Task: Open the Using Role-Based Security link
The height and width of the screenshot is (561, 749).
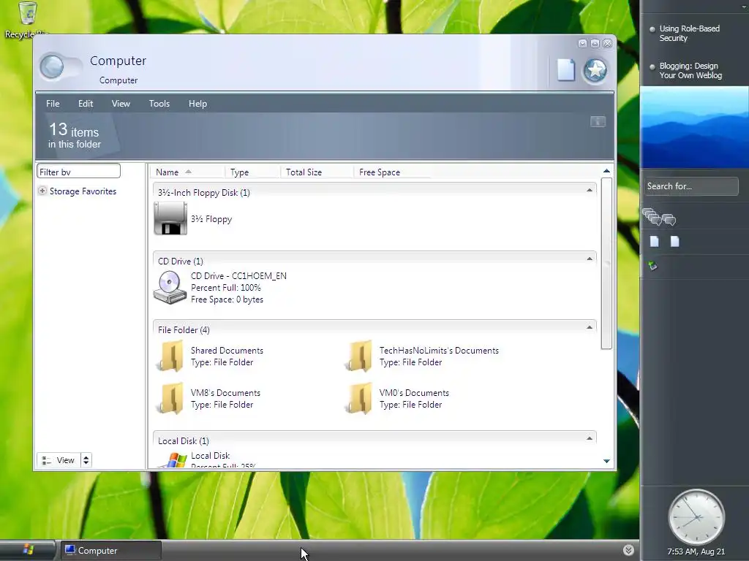Action: point(689,34)
